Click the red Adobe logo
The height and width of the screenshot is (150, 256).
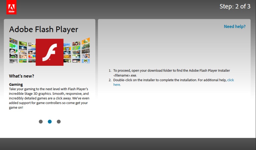point(12,7)
